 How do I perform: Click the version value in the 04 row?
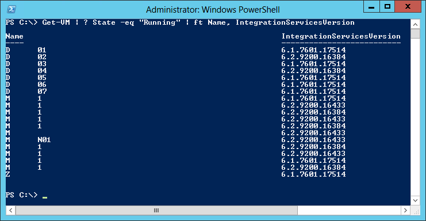point(313,71)
